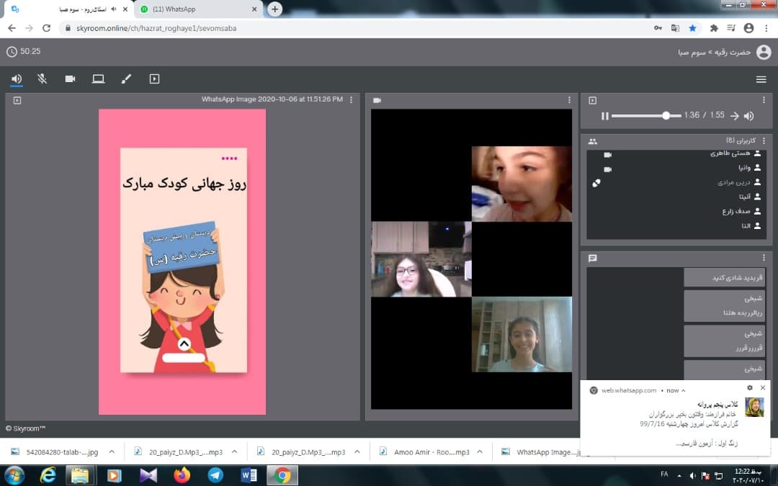Open options menu of the chat panel
Image resolution: width=778 pixels, height=486 pixels.
[x=764, y=258]
